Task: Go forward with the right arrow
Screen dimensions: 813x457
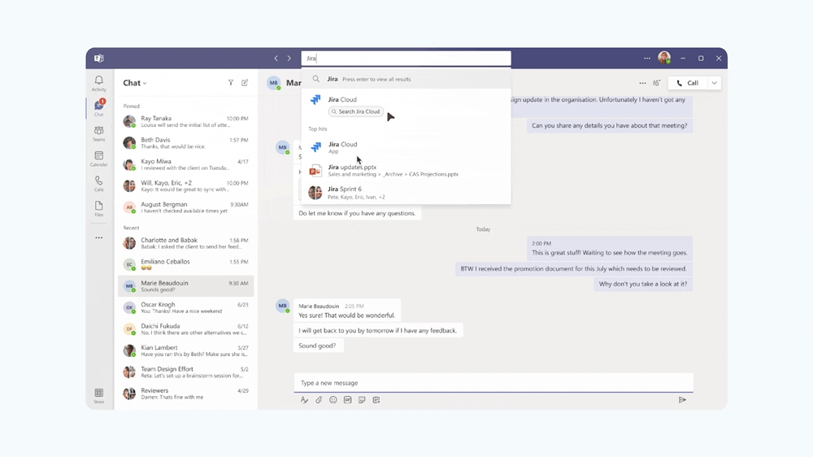Action: click(x=289, y=58)
